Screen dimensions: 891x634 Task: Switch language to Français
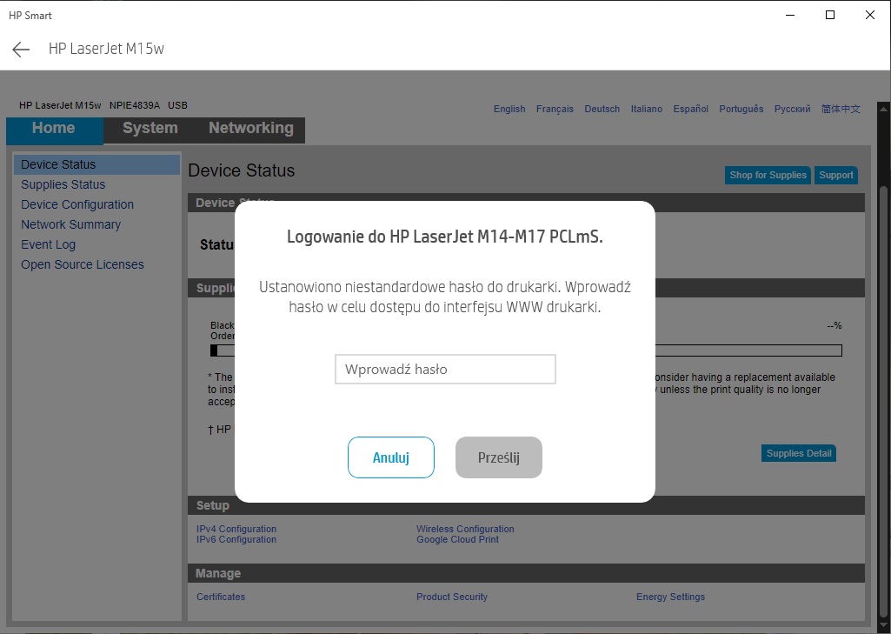pos(555,109)
